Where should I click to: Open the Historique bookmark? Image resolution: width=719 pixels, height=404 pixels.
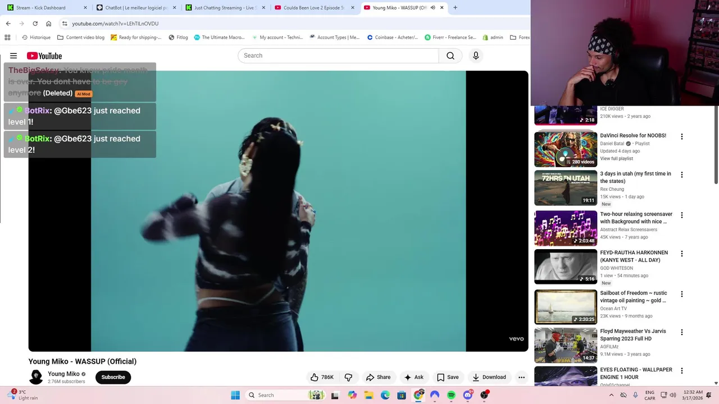click(36, 38)
